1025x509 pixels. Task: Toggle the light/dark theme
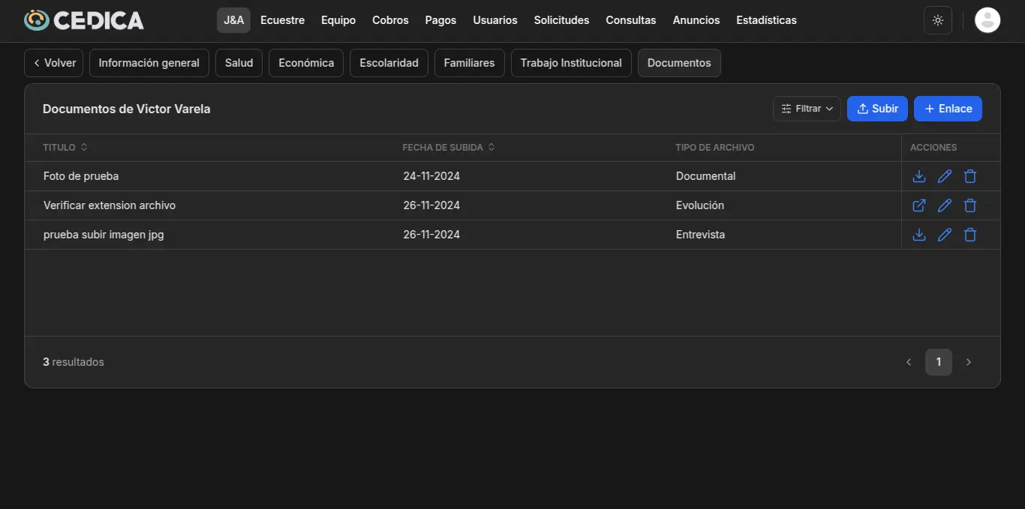point(937,20)
